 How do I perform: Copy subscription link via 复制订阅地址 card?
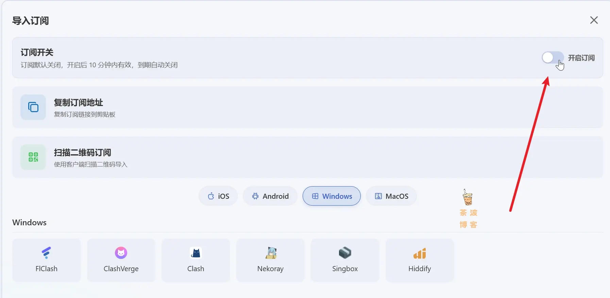[x=307, y=107]
